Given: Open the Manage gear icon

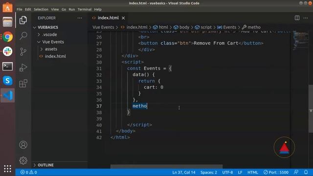Looking at the screenshot, I should pos(23,160).
